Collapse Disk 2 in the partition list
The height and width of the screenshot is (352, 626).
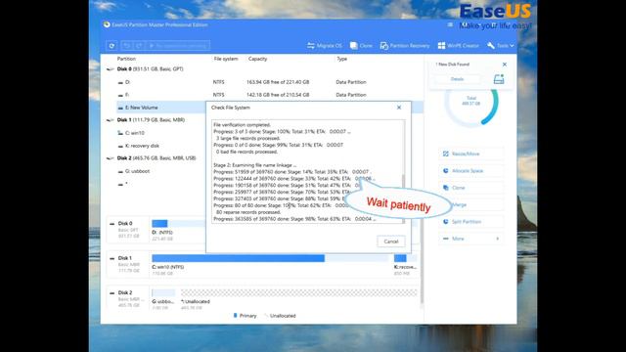[110, 158]
